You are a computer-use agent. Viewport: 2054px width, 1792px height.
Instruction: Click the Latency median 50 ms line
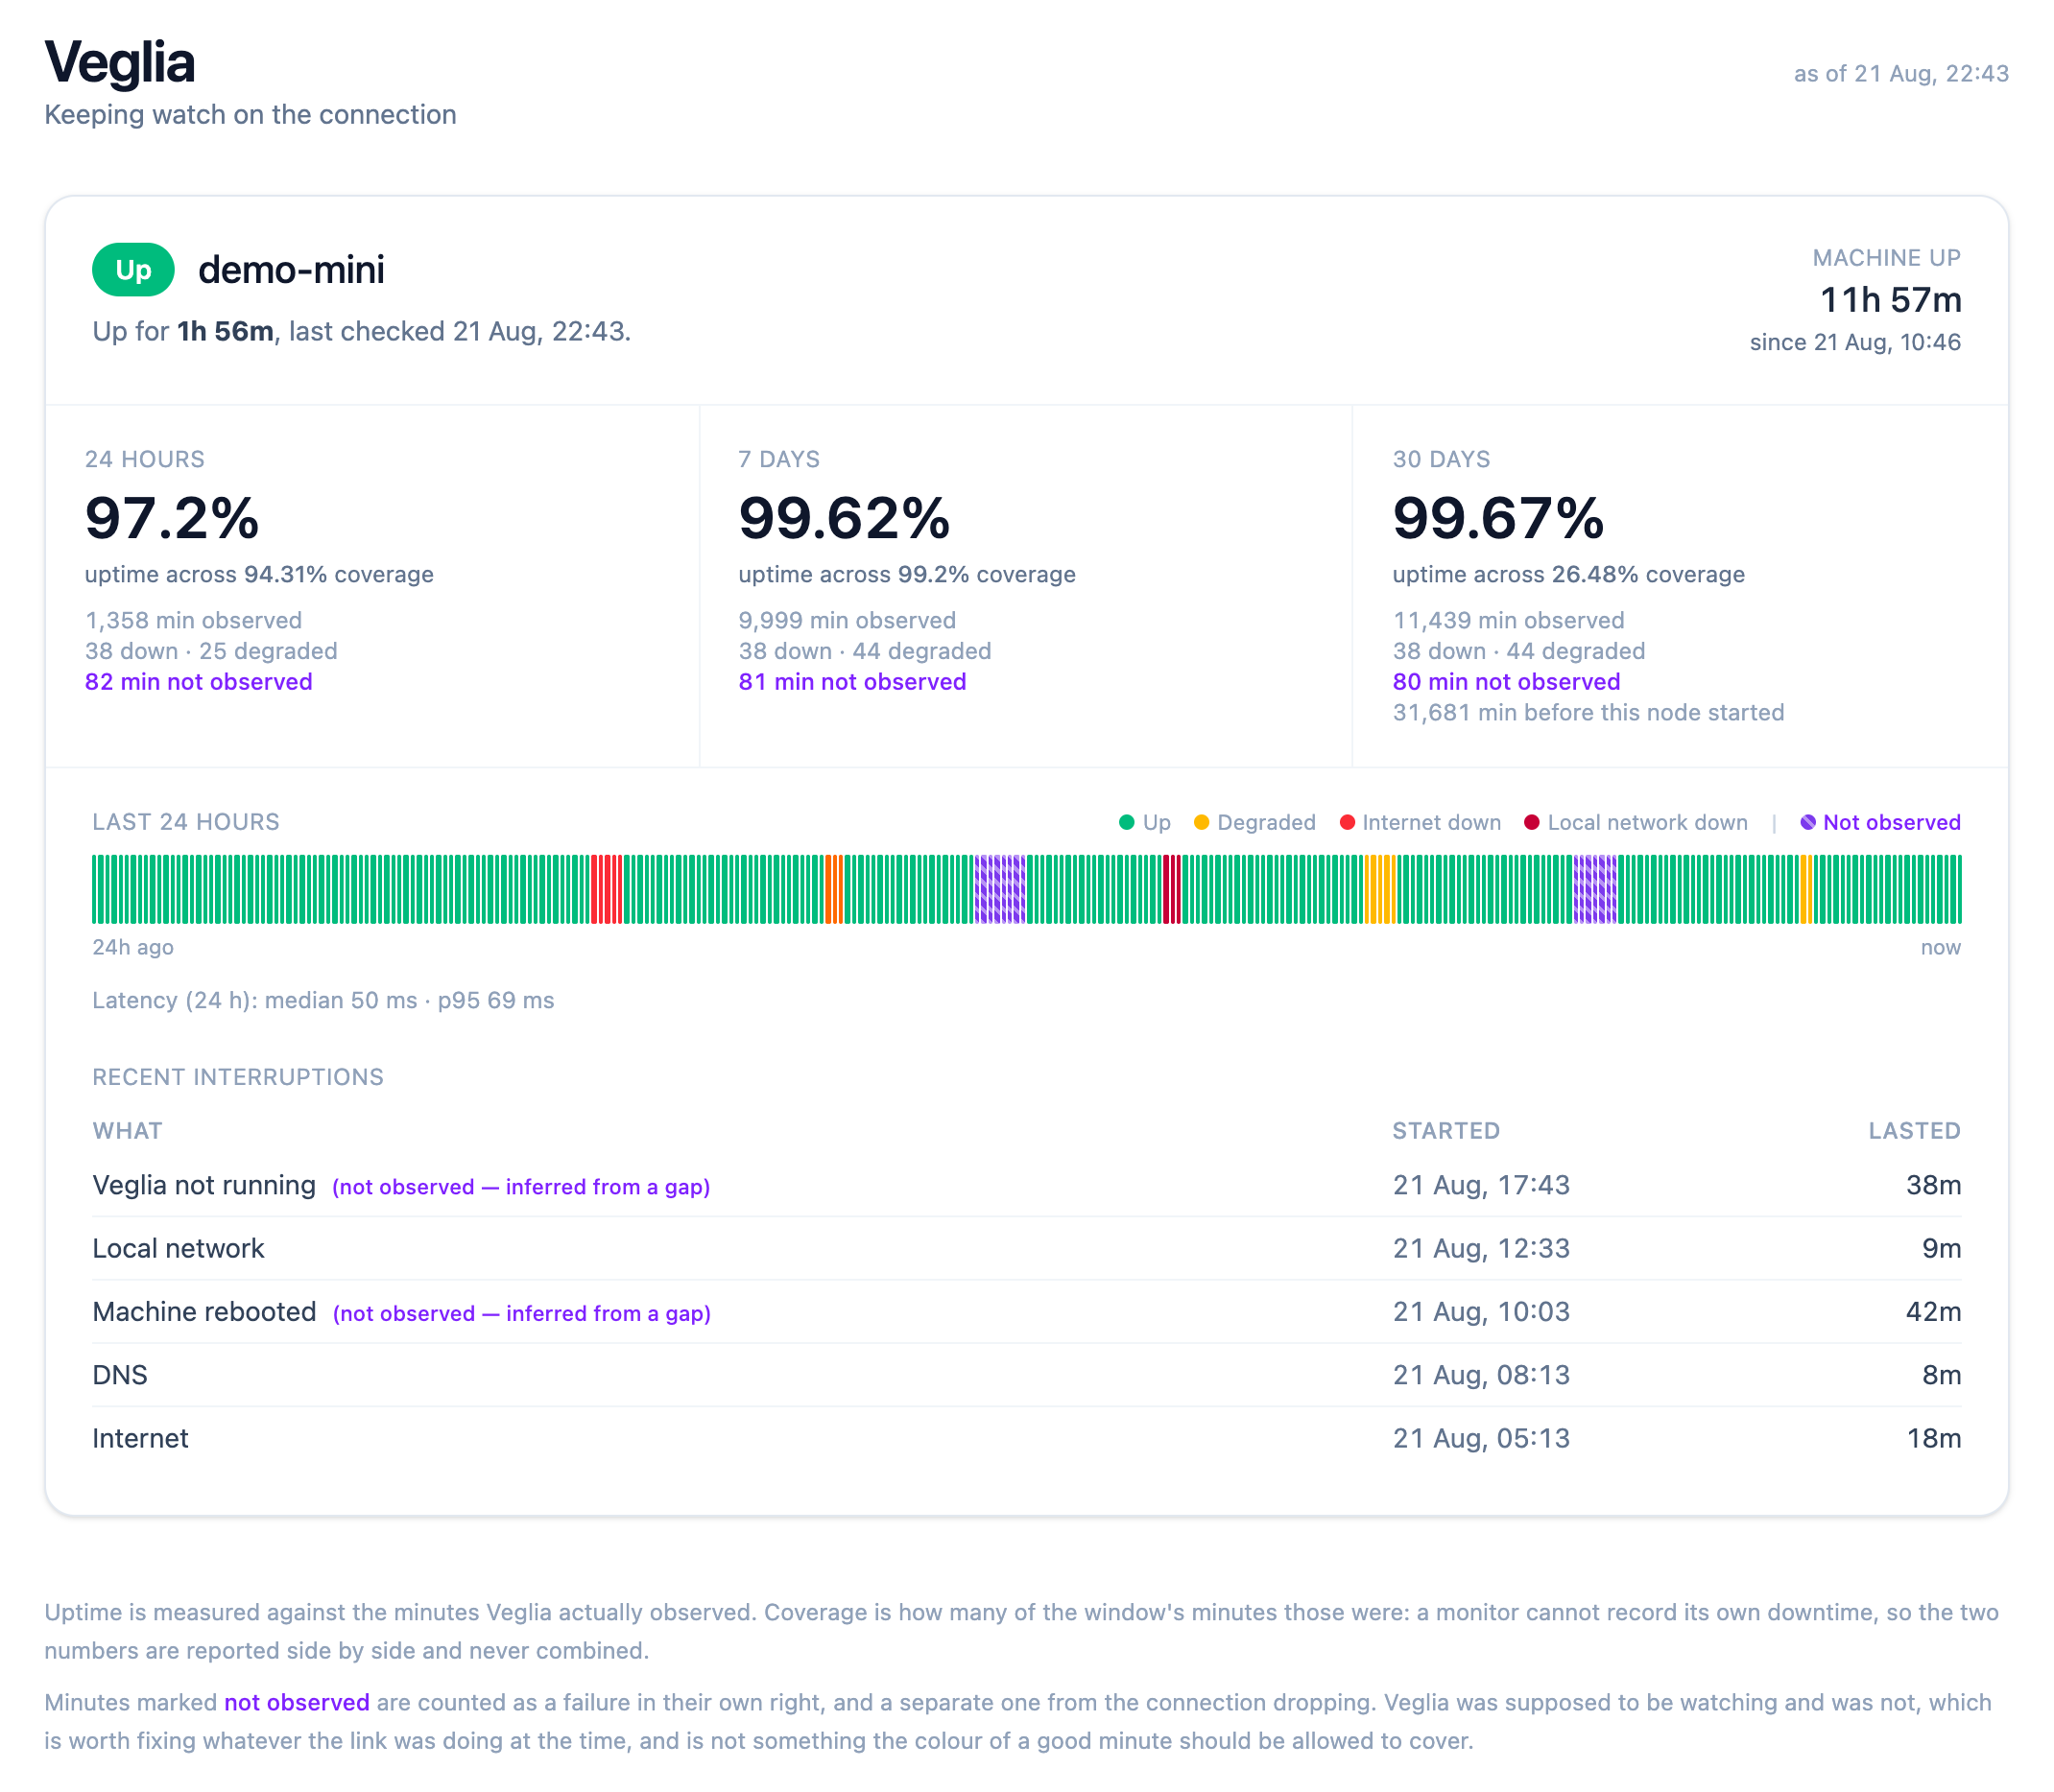(323, 1000)
